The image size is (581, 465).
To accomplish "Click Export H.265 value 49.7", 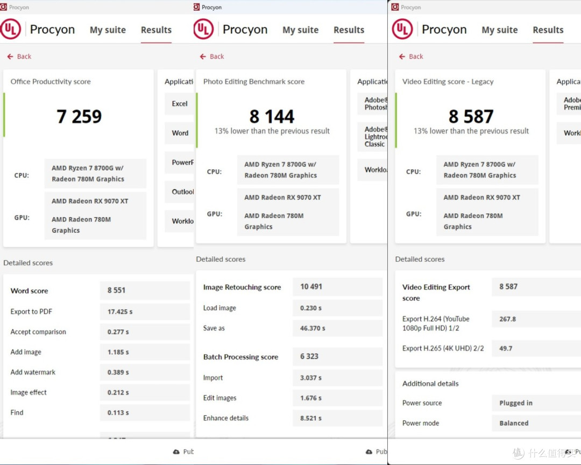I will [x=536, y=348].
